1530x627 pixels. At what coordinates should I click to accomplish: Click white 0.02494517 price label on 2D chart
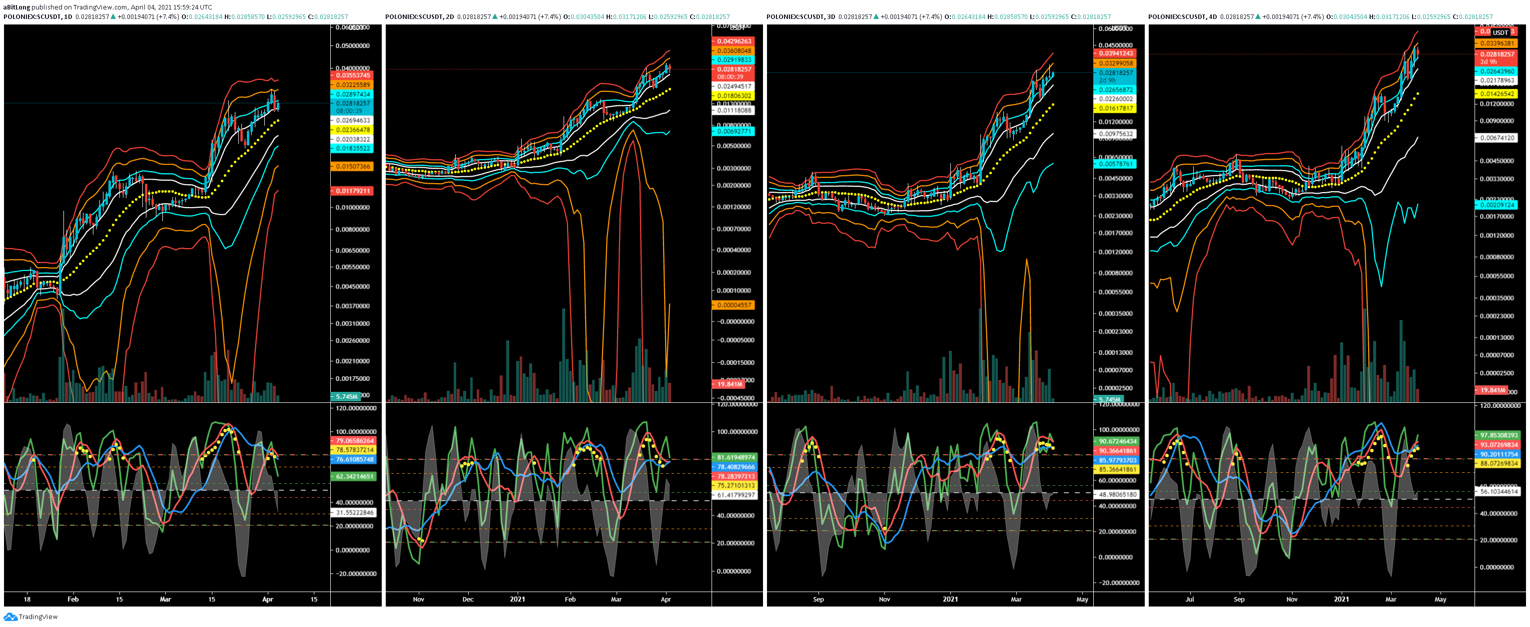(734, 86)
